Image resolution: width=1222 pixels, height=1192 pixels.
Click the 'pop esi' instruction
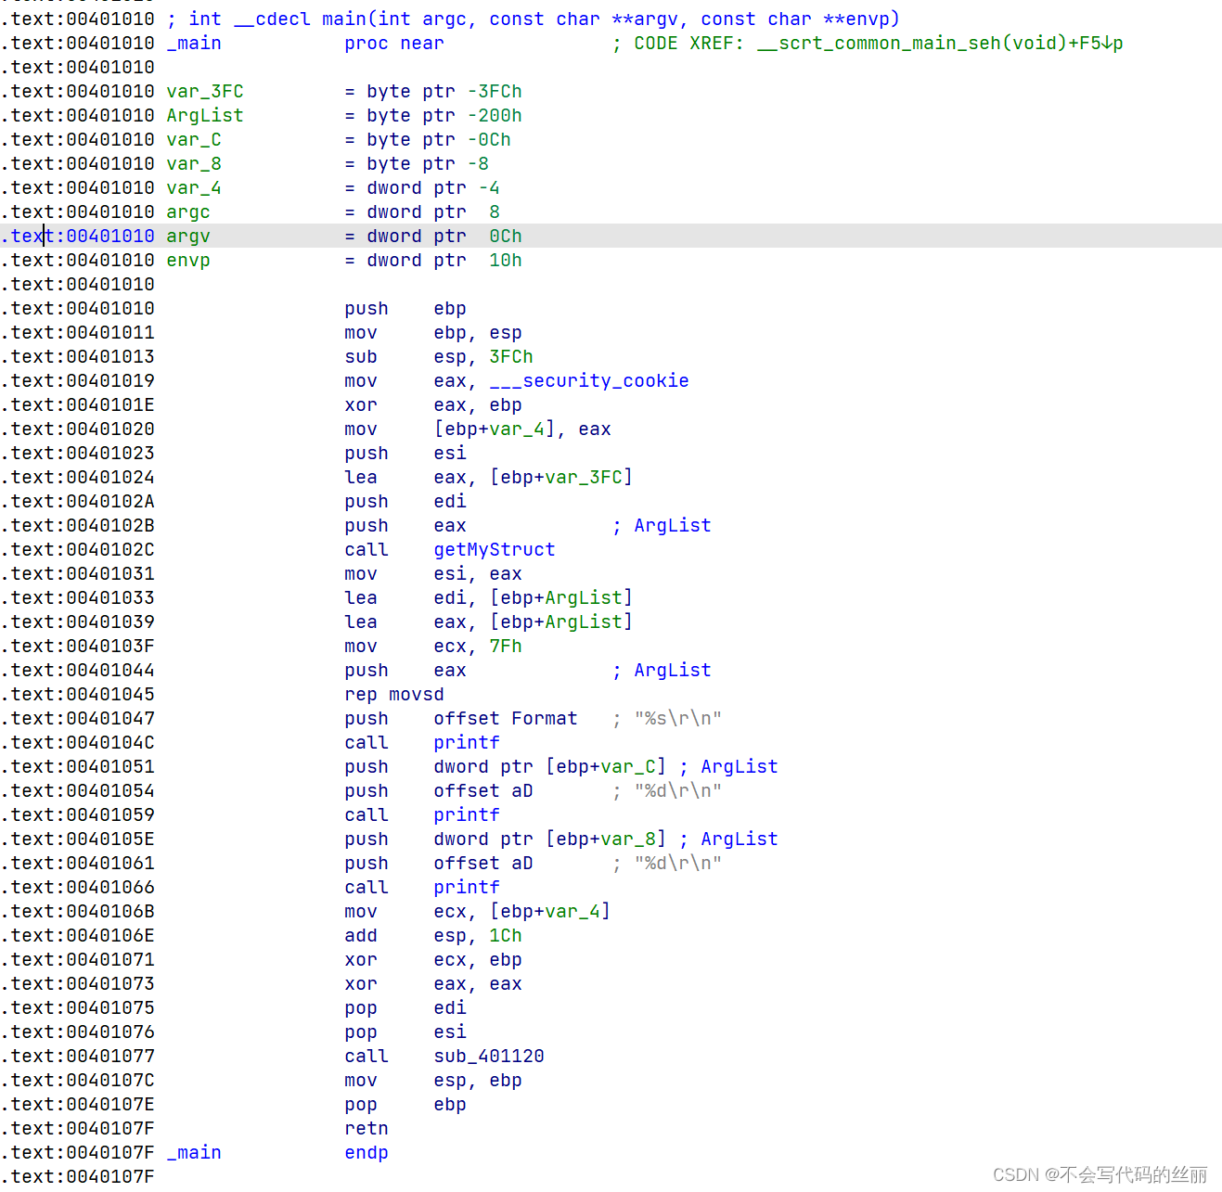[405, 1032]
